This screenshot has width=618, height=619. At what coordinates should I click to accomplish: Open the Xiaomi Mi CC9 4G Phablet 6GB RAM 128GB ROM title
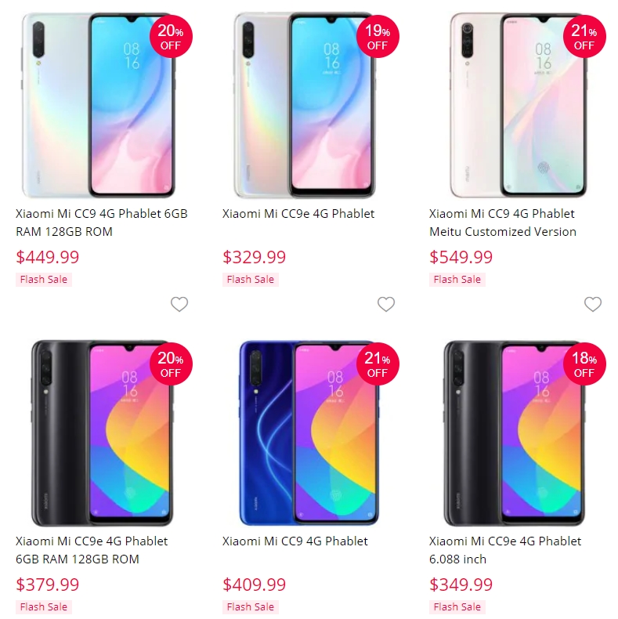pyautogui.click(x=101, y=223)
